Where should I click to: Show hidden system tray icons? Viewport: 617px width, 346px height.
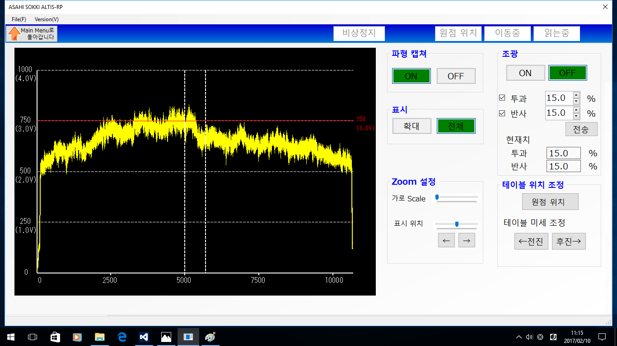[519, 337]
